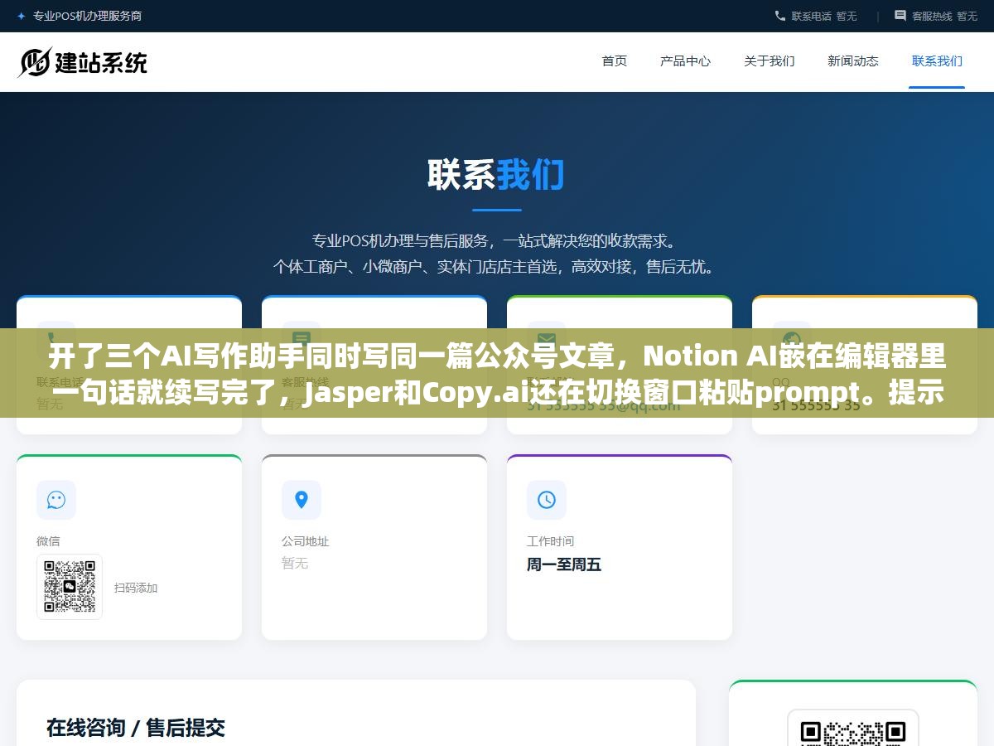Click the 联系电话 暂无 header link
This screenshot has width=994, height=746.
(x=816, y=16)
